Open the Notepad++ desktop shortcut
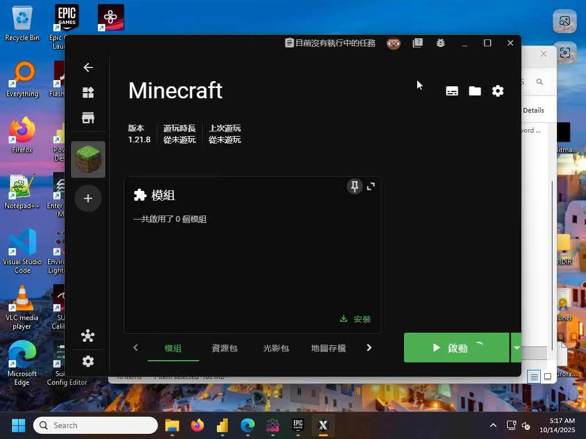This screenshot has height=439, width=586. click(22, 191)
